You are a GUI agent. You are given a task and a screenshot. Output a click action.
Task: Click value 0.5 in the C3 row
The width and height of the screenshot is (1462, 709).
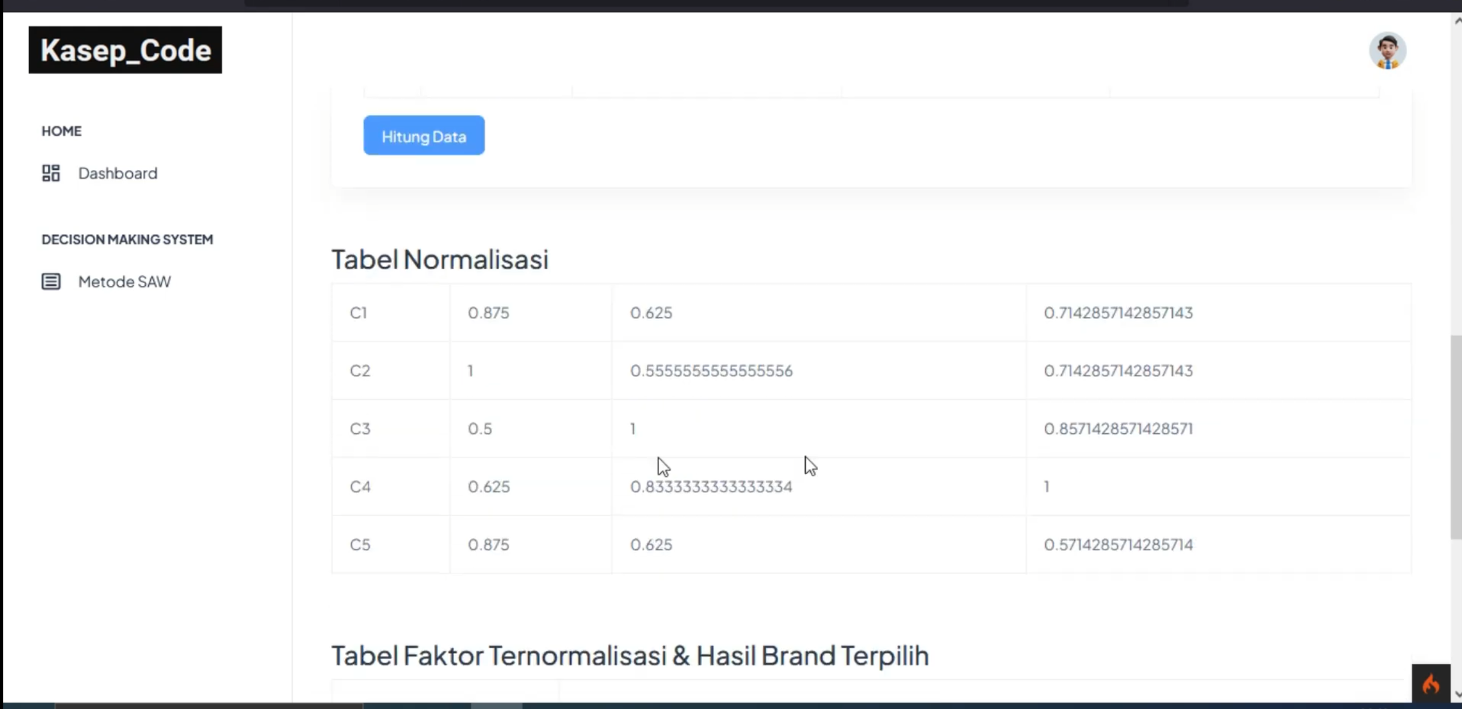tap(480, 428)
